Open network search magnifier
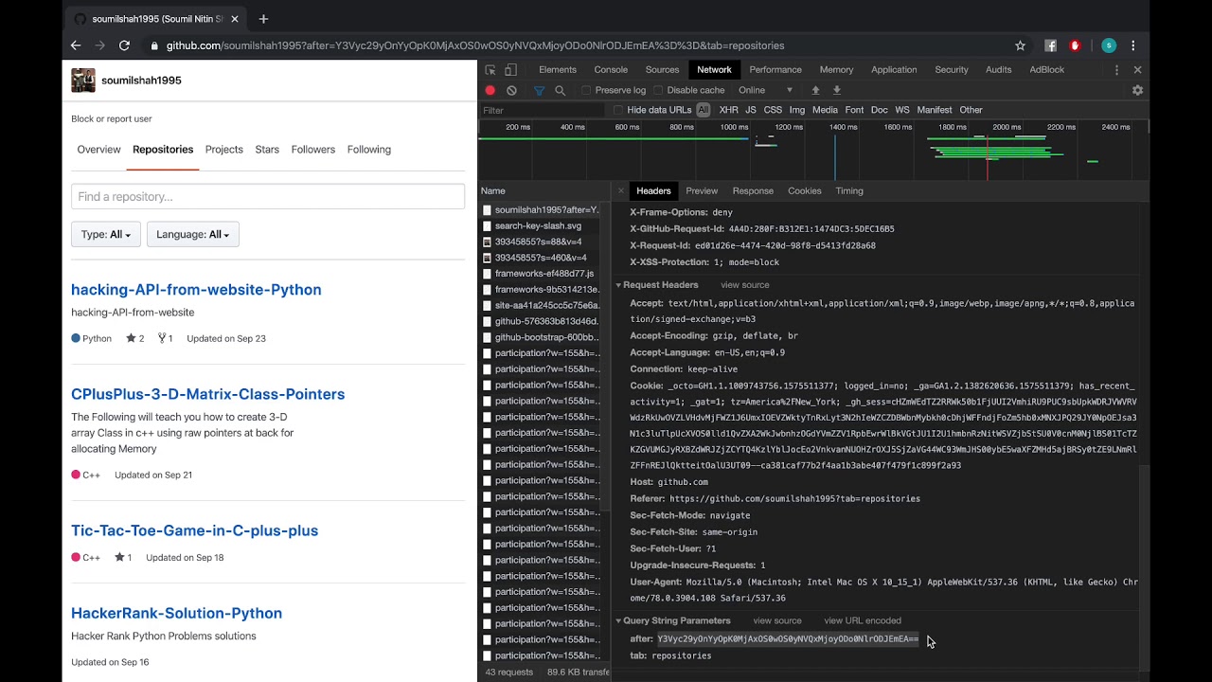The width and height of the screenshot is (1212, 682). point(560,91)
